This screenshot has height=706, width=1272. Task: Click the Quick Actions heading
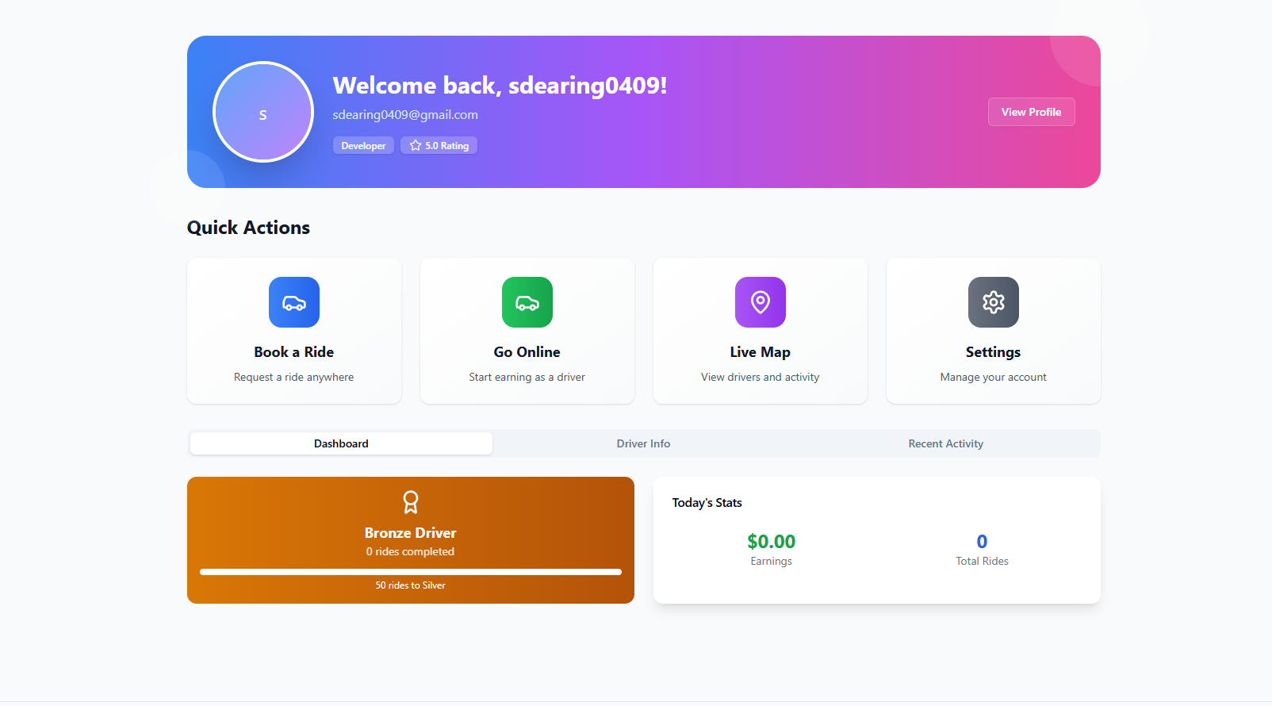(248, 228)
